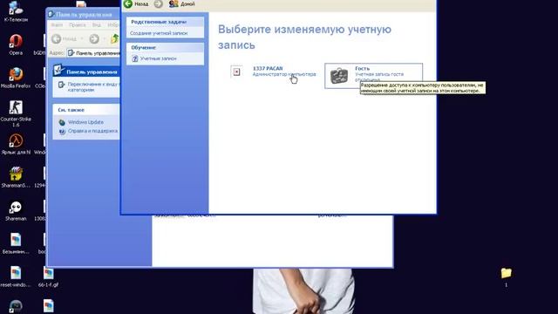This screenshot has width=558, height=314.
Task: Open Back history dropdown in Панель управления
Action: click(x=82, y=38)
